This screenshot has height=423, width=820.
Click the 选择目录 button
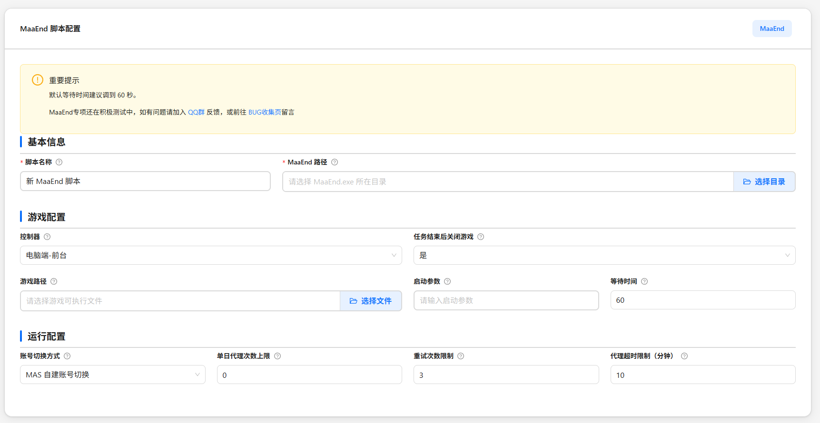(764, 182)
